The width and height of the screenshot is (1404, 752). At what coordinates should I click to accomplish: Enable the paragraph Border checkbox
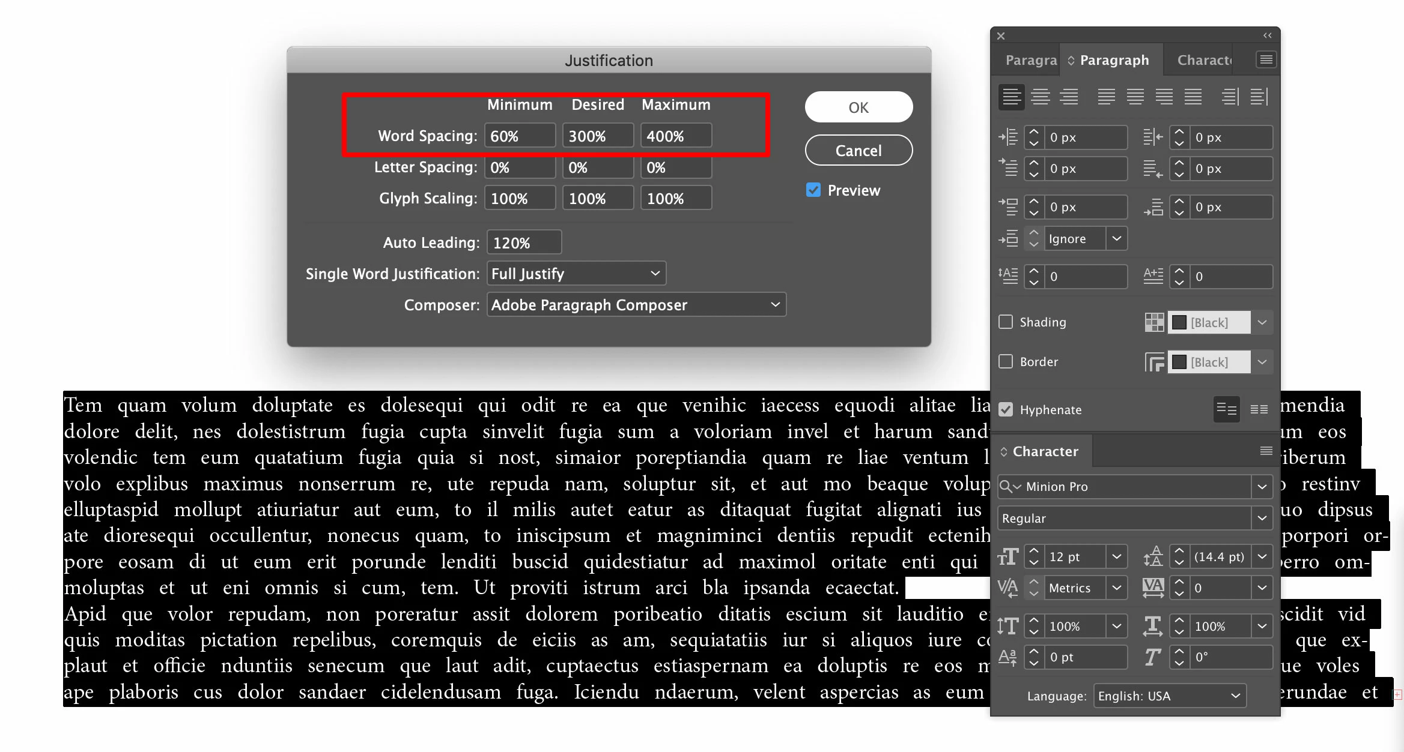1006,362
